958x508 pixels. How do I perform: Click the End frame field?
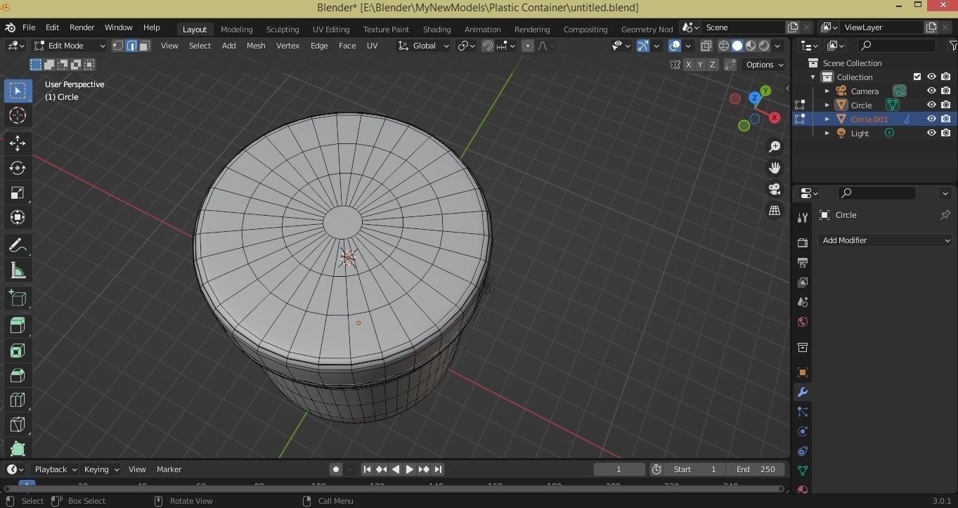[x=756, y=469]
